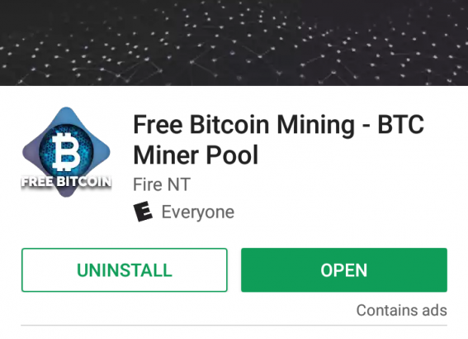Screen dimensions: 468x339
Task: Tap the dark network header banner
Action: (x=234, y=43)
